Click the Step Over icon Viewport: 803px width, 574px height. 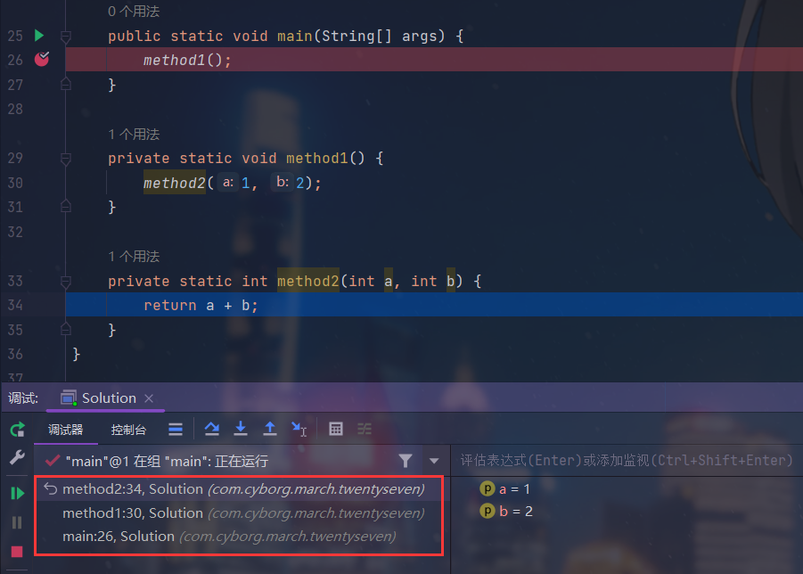tap(211, 430)
